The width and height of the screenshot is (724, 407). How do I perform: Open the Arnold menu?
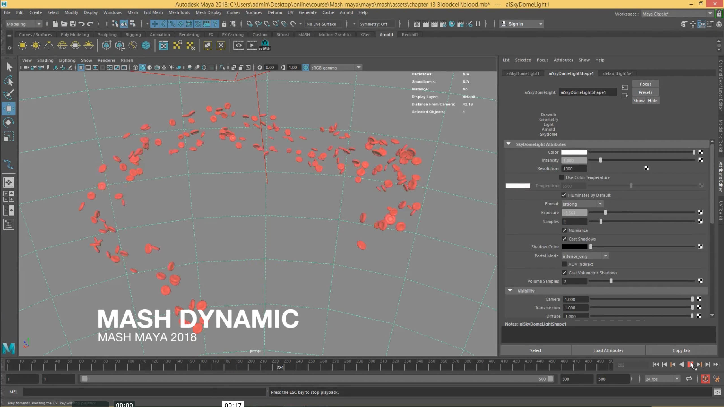(x=346, y=12)
